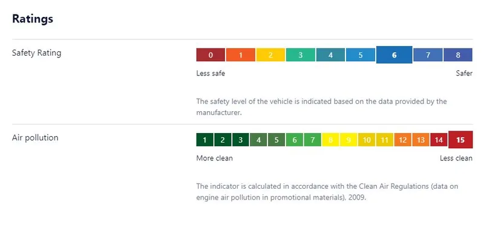Click air pollution level 3

pyautogui.click(x=240, y=140)
